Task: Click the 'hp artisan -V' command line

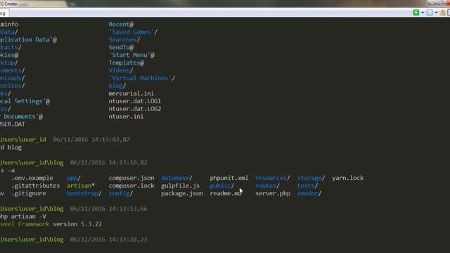Action: [x=23, y=216]
